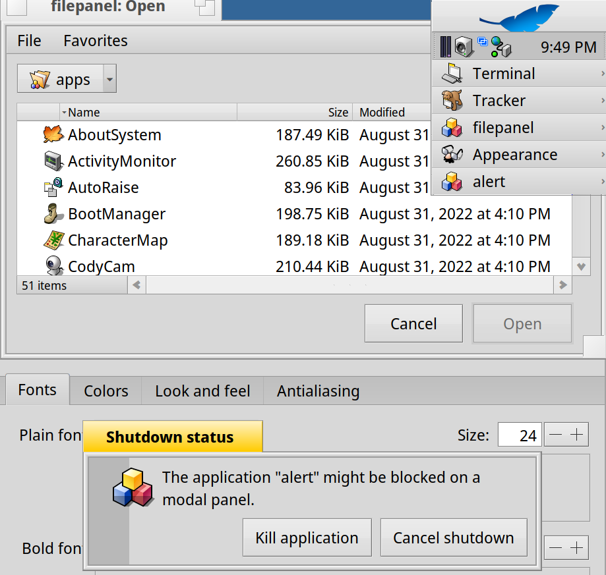Click the Cancel button in file panel

tap(413, 323)
